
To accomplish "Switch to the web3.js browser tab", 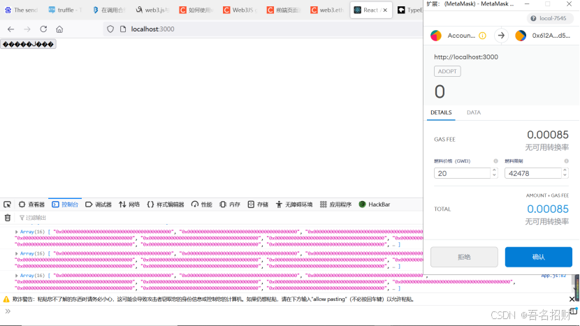I will coord(152,10).
